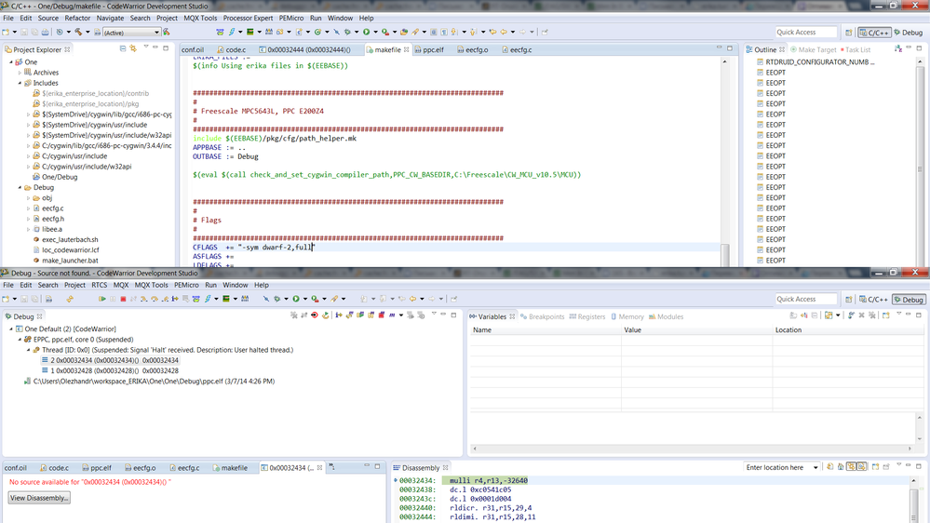This screenshot has height=523, width=930.
Task: Collapse the Includes folder in Project Explorer
Action: click(20, 83)
